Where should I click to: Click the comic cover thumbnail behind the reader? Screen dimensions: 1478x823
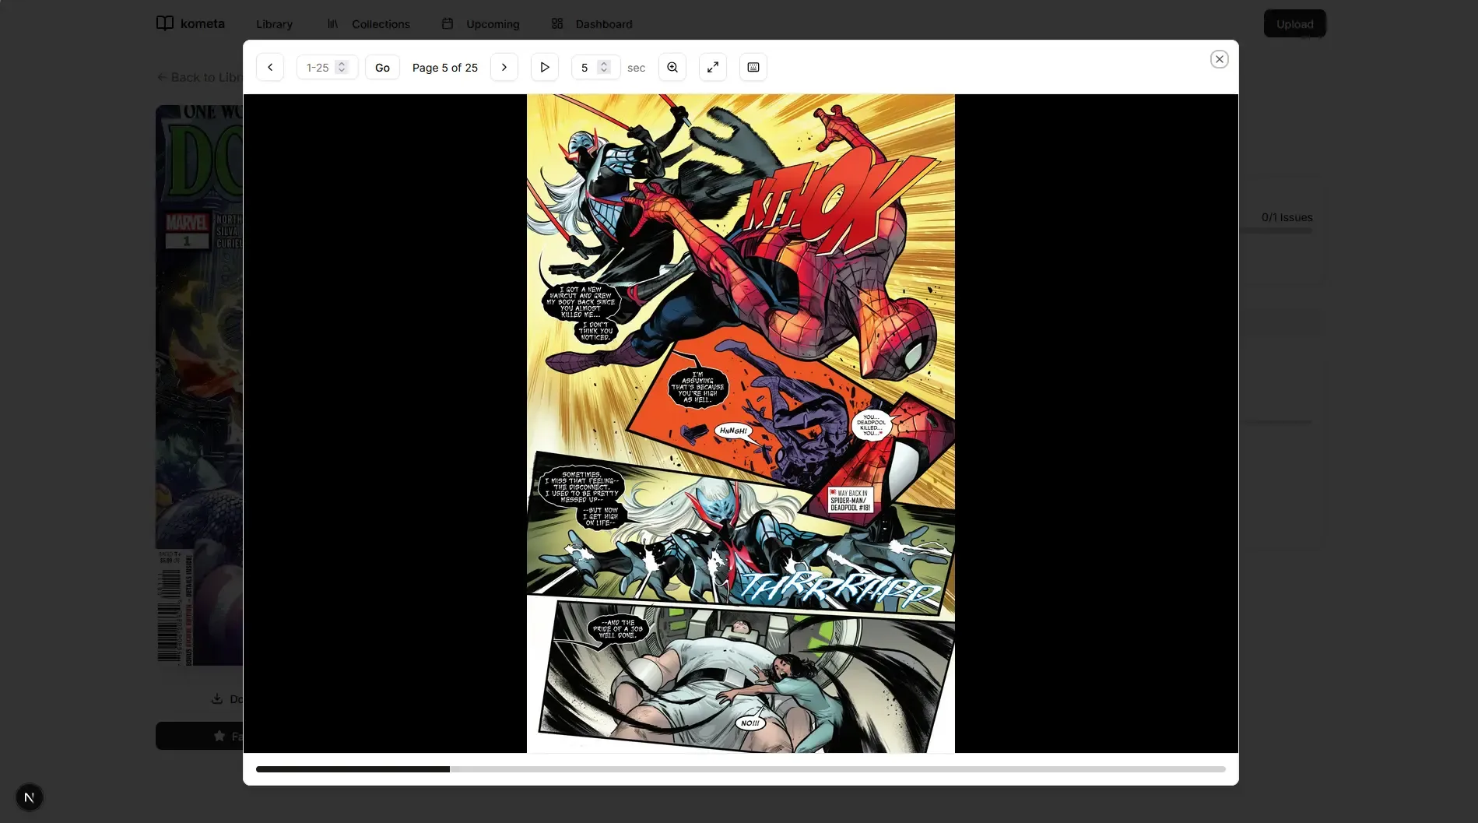tap(199, 385)
